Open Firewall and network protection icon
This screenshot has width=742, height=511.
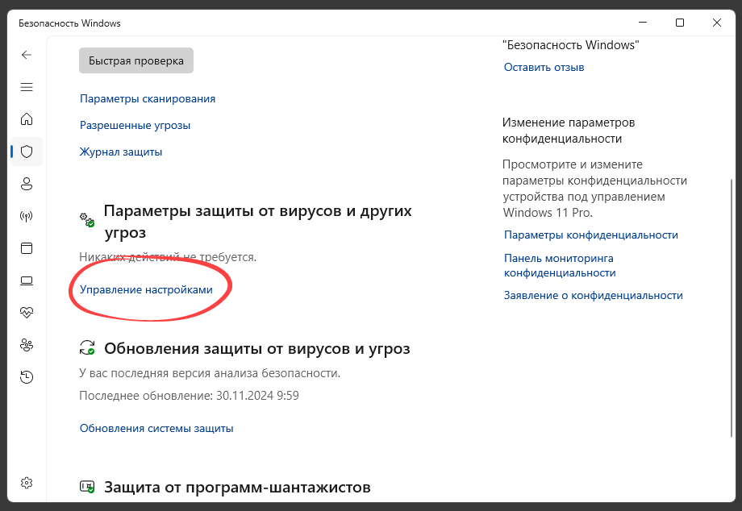(27, 216)
